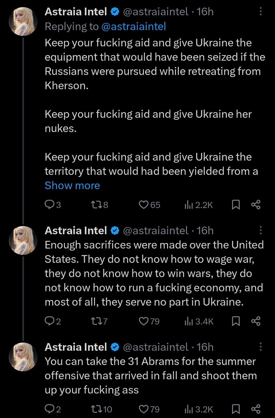Bookmark the first tweet about Kherson
Screen dimensions: 275x418
(236, 205)
